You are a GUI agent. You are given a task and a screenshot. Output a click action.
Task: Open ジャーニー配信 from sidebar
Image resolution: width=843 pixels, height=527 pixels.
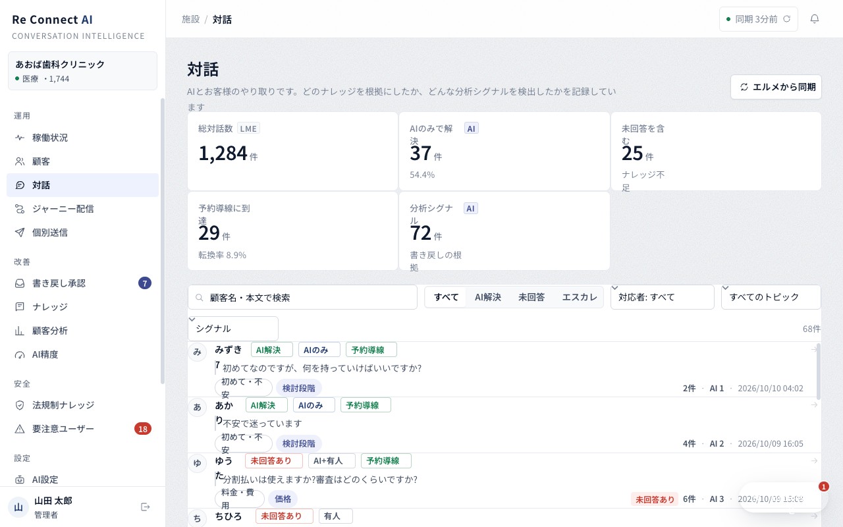[x=82, y=209]
